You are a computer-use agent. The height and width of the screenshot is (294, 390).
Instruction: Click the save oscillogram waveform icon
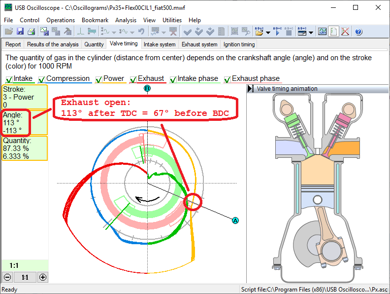tap(45, 32)
